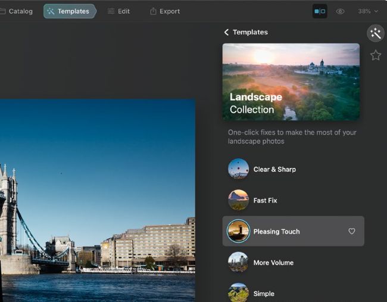
Task: Click the Clear & Sharp balloon thumbnail
Action: tap(238, 169)
